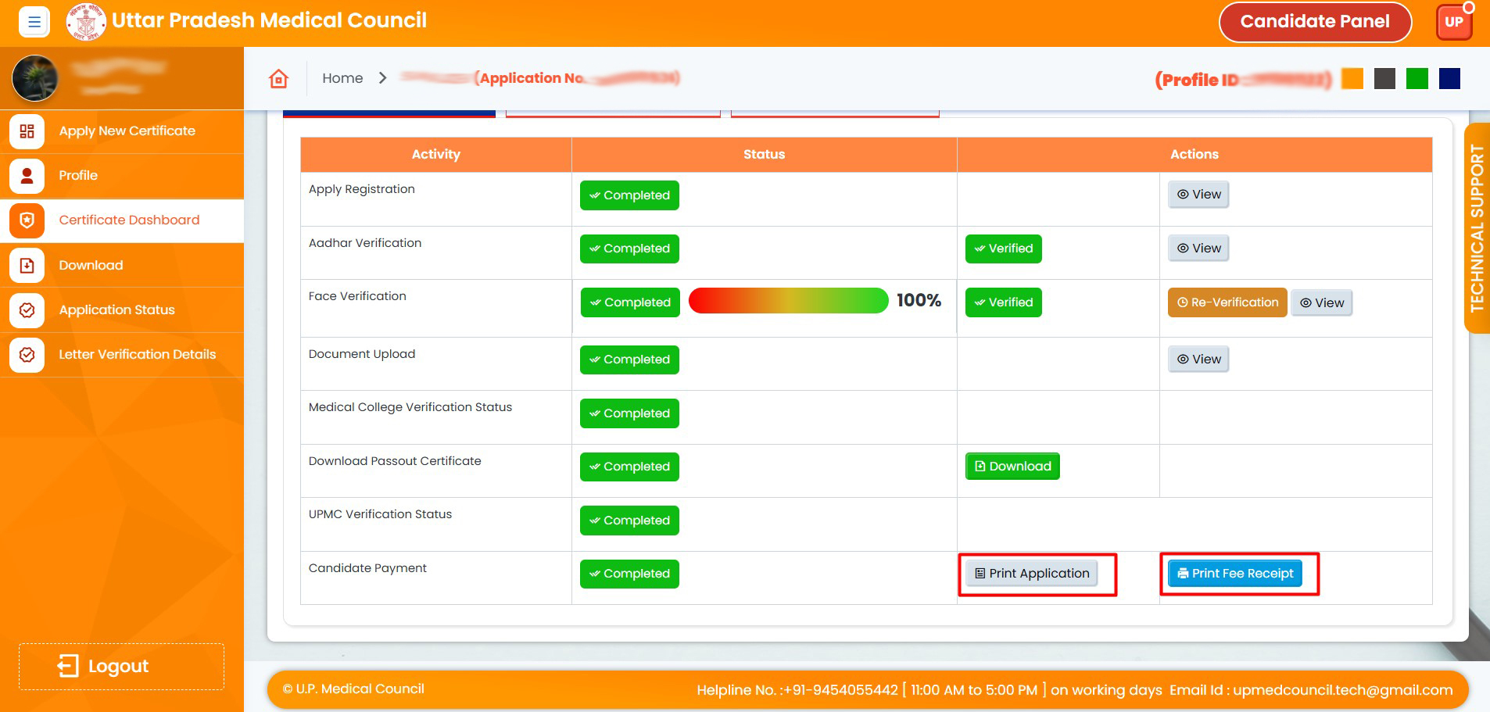
Task: View the Aadhar Verification details
Action: [1198, 249]
